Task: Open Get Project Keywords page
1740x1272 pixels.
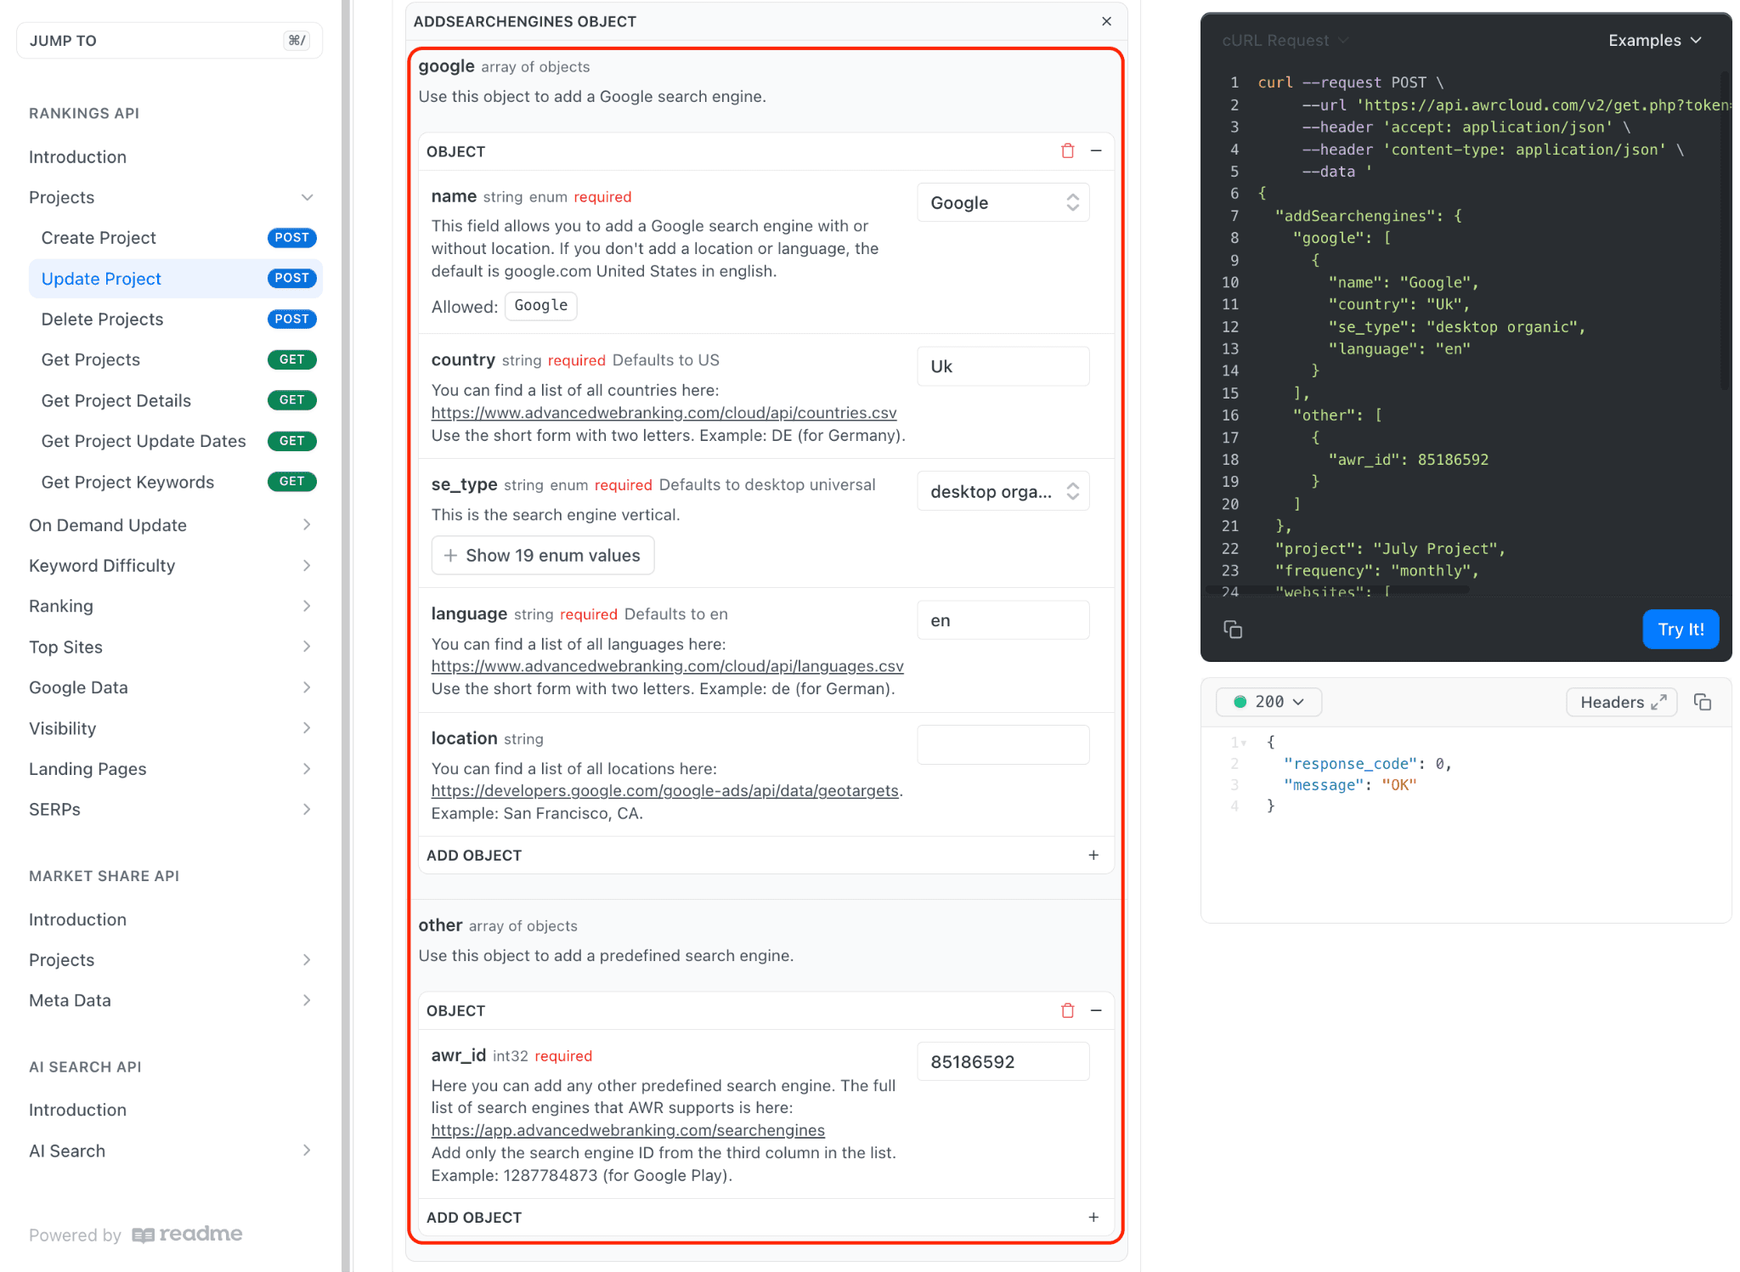Action: pyautogui.click(x=176, y=482)
